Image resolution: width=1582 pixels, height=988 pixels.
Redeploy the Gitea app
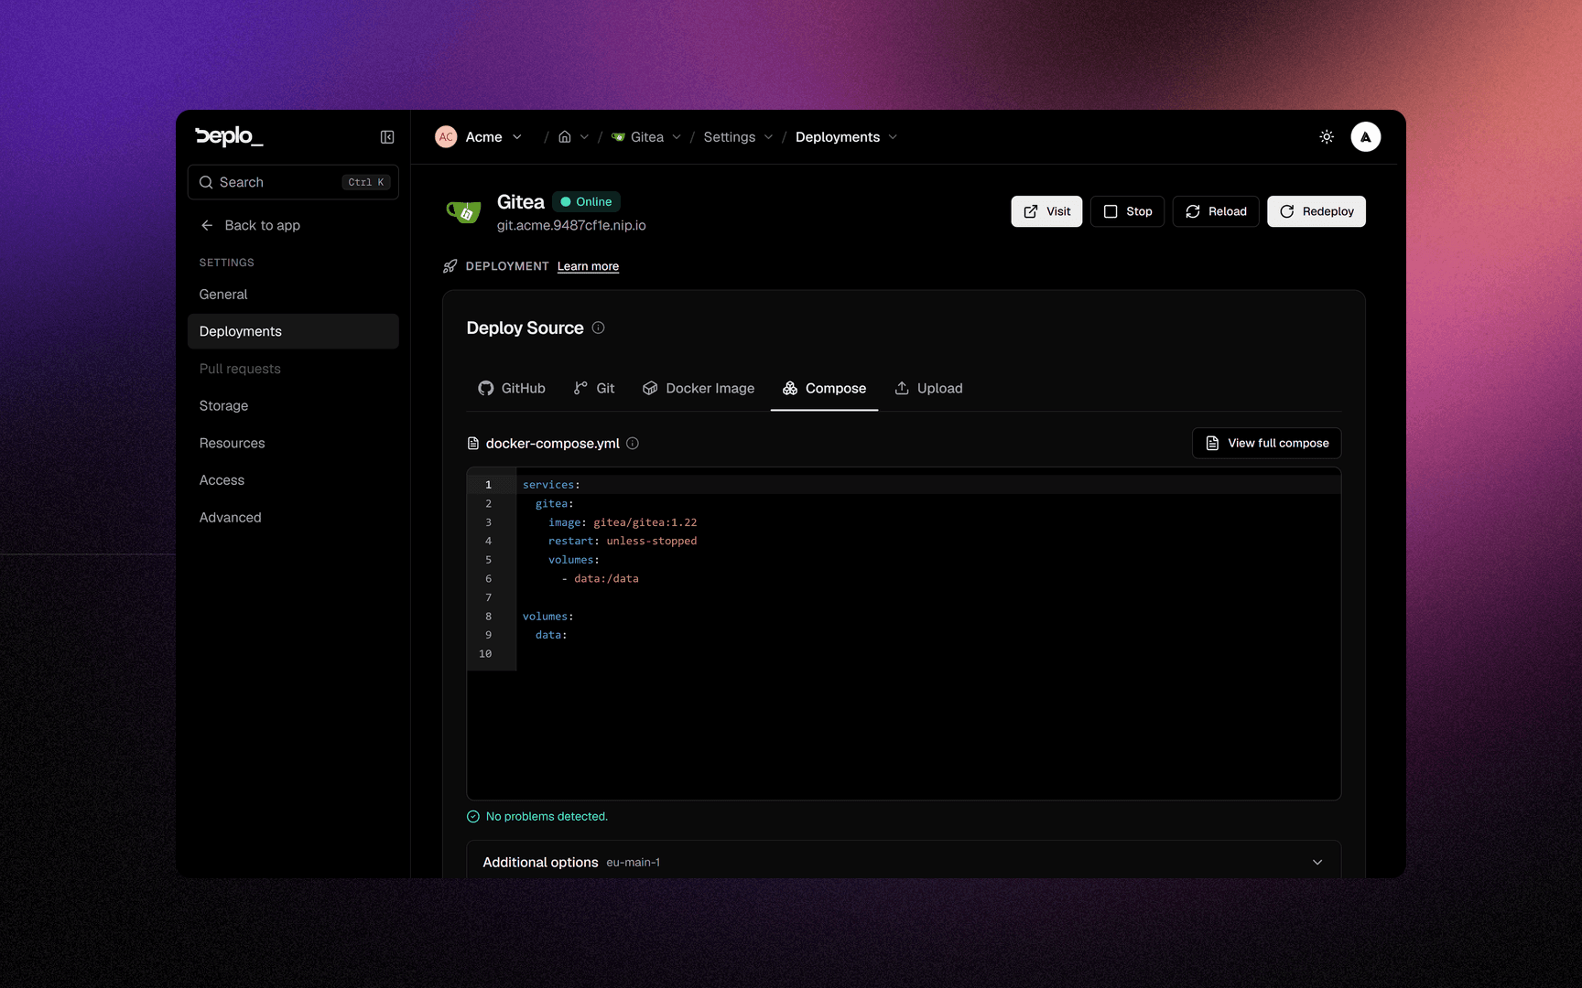[x=1316, y=211]
